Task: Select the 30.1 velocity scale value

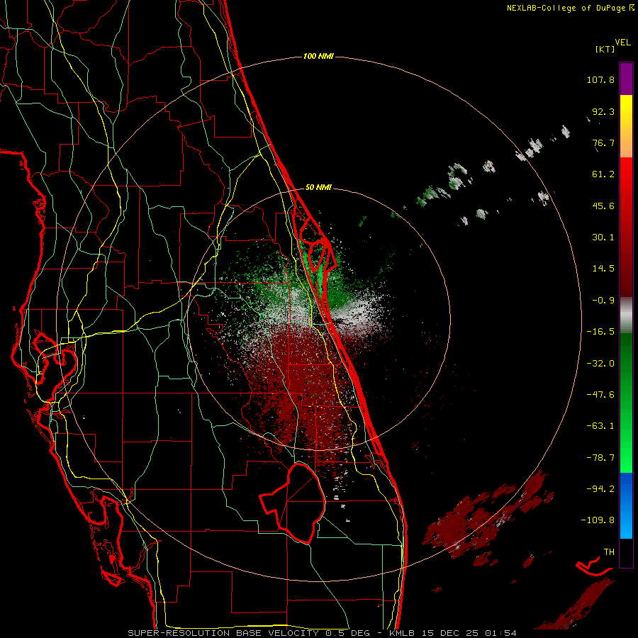Action: (603, 237)
